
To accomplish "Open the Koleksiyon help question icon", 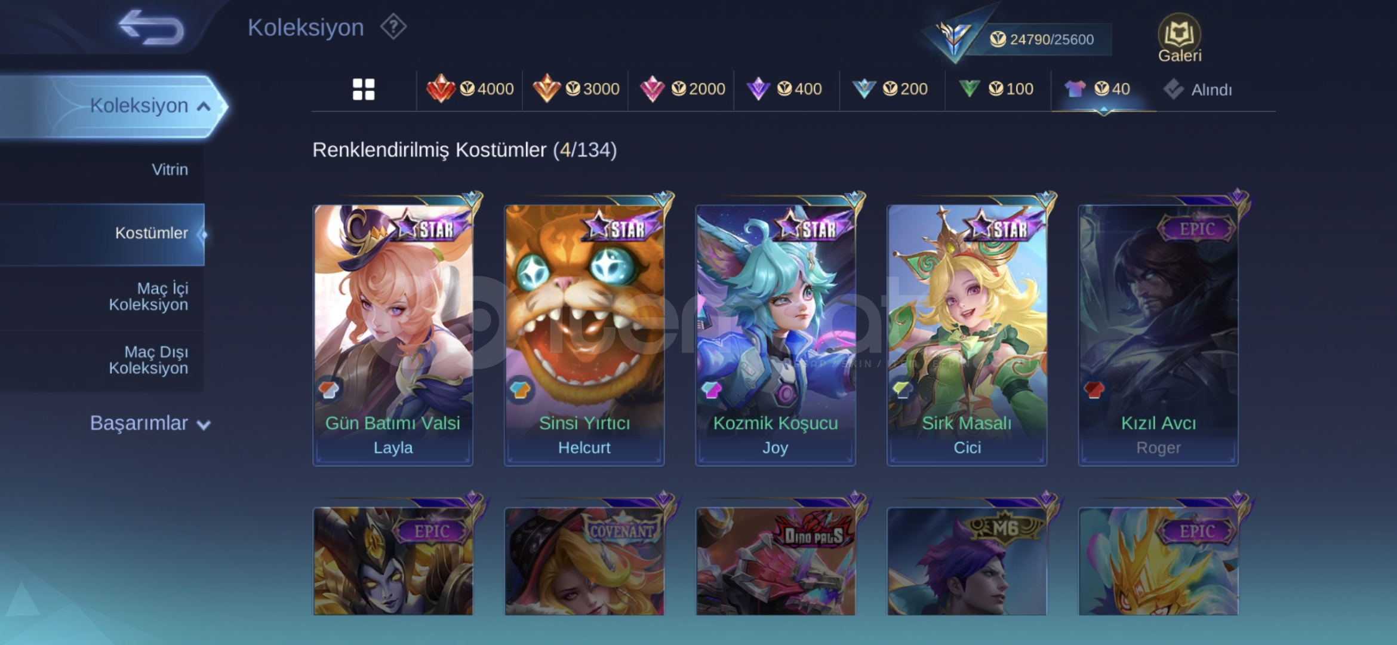I will click(x=393, y=27).
